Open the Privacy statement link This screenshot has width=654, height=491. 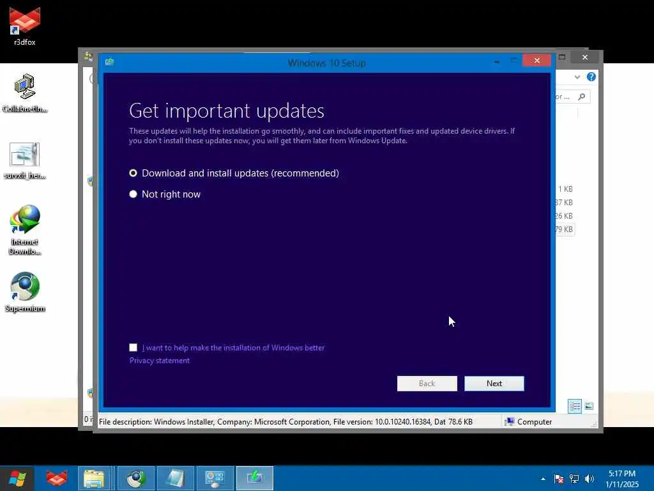pyautogui.click(x=159, y=361)
